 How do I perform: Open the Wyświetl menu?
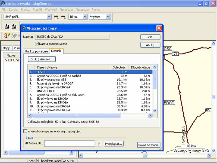pyautogui.click(x=51, y=10)
